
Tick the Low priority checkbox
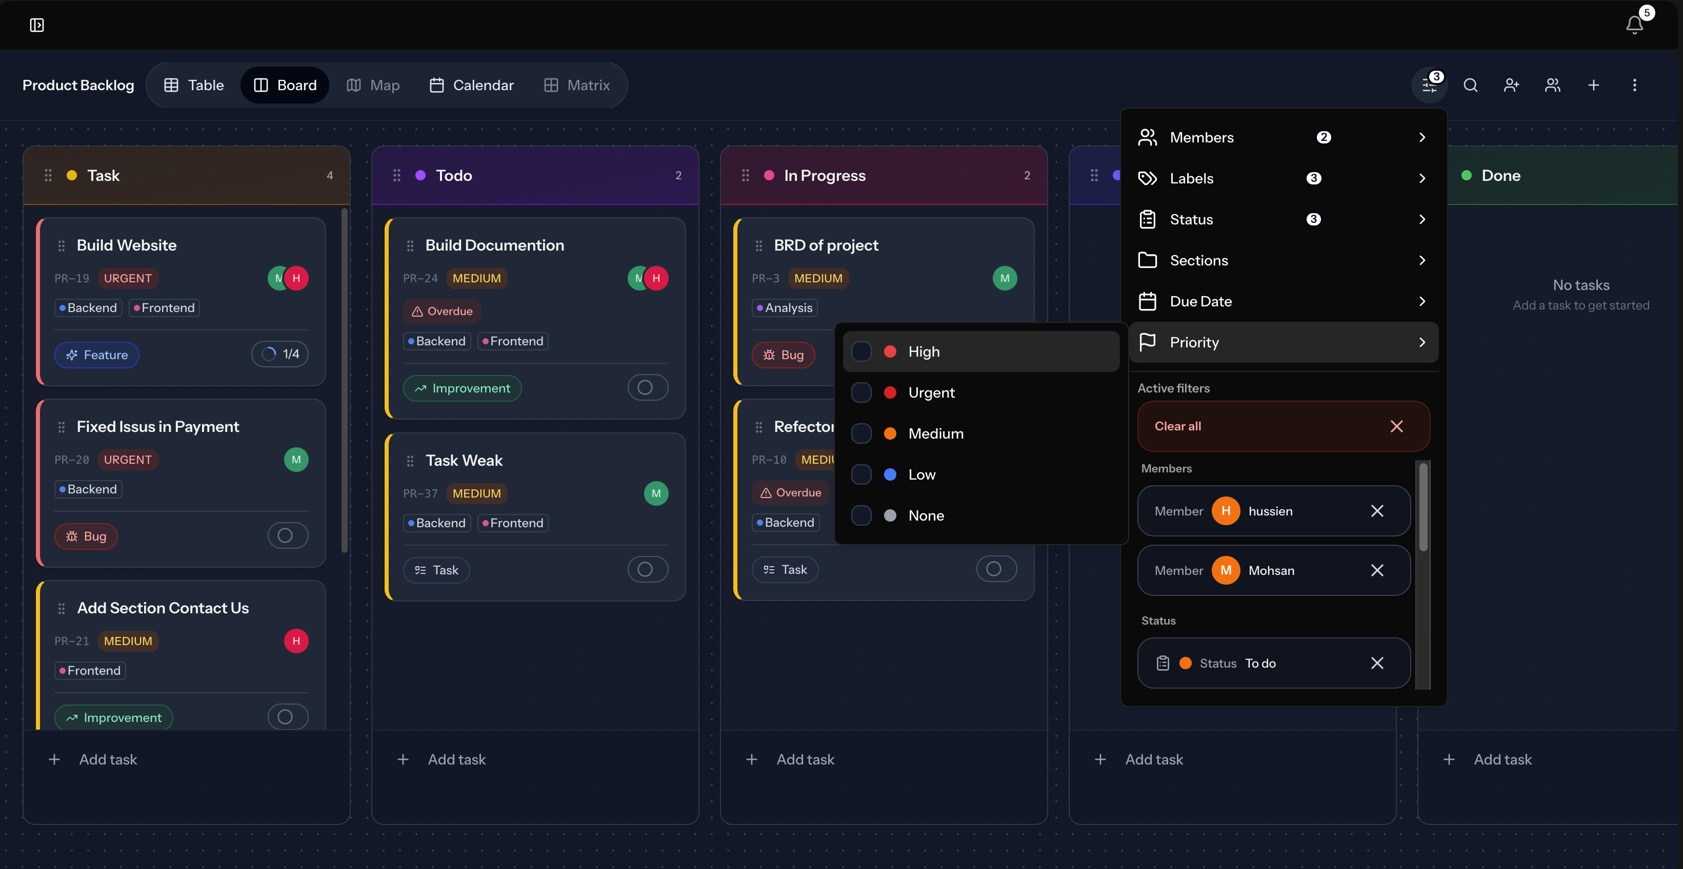861,474
